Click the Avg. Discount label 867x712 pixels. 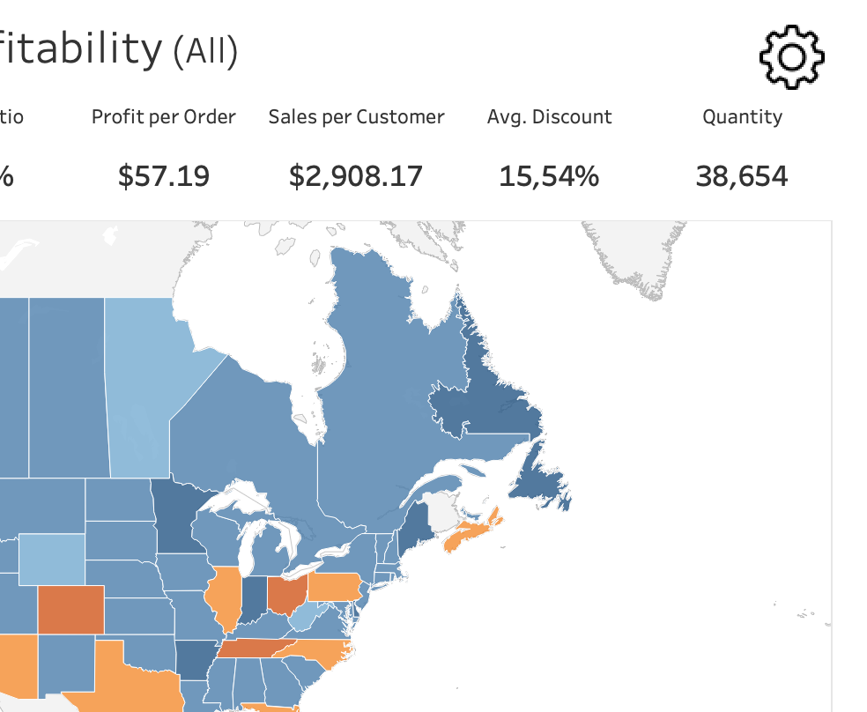point(549,117)
